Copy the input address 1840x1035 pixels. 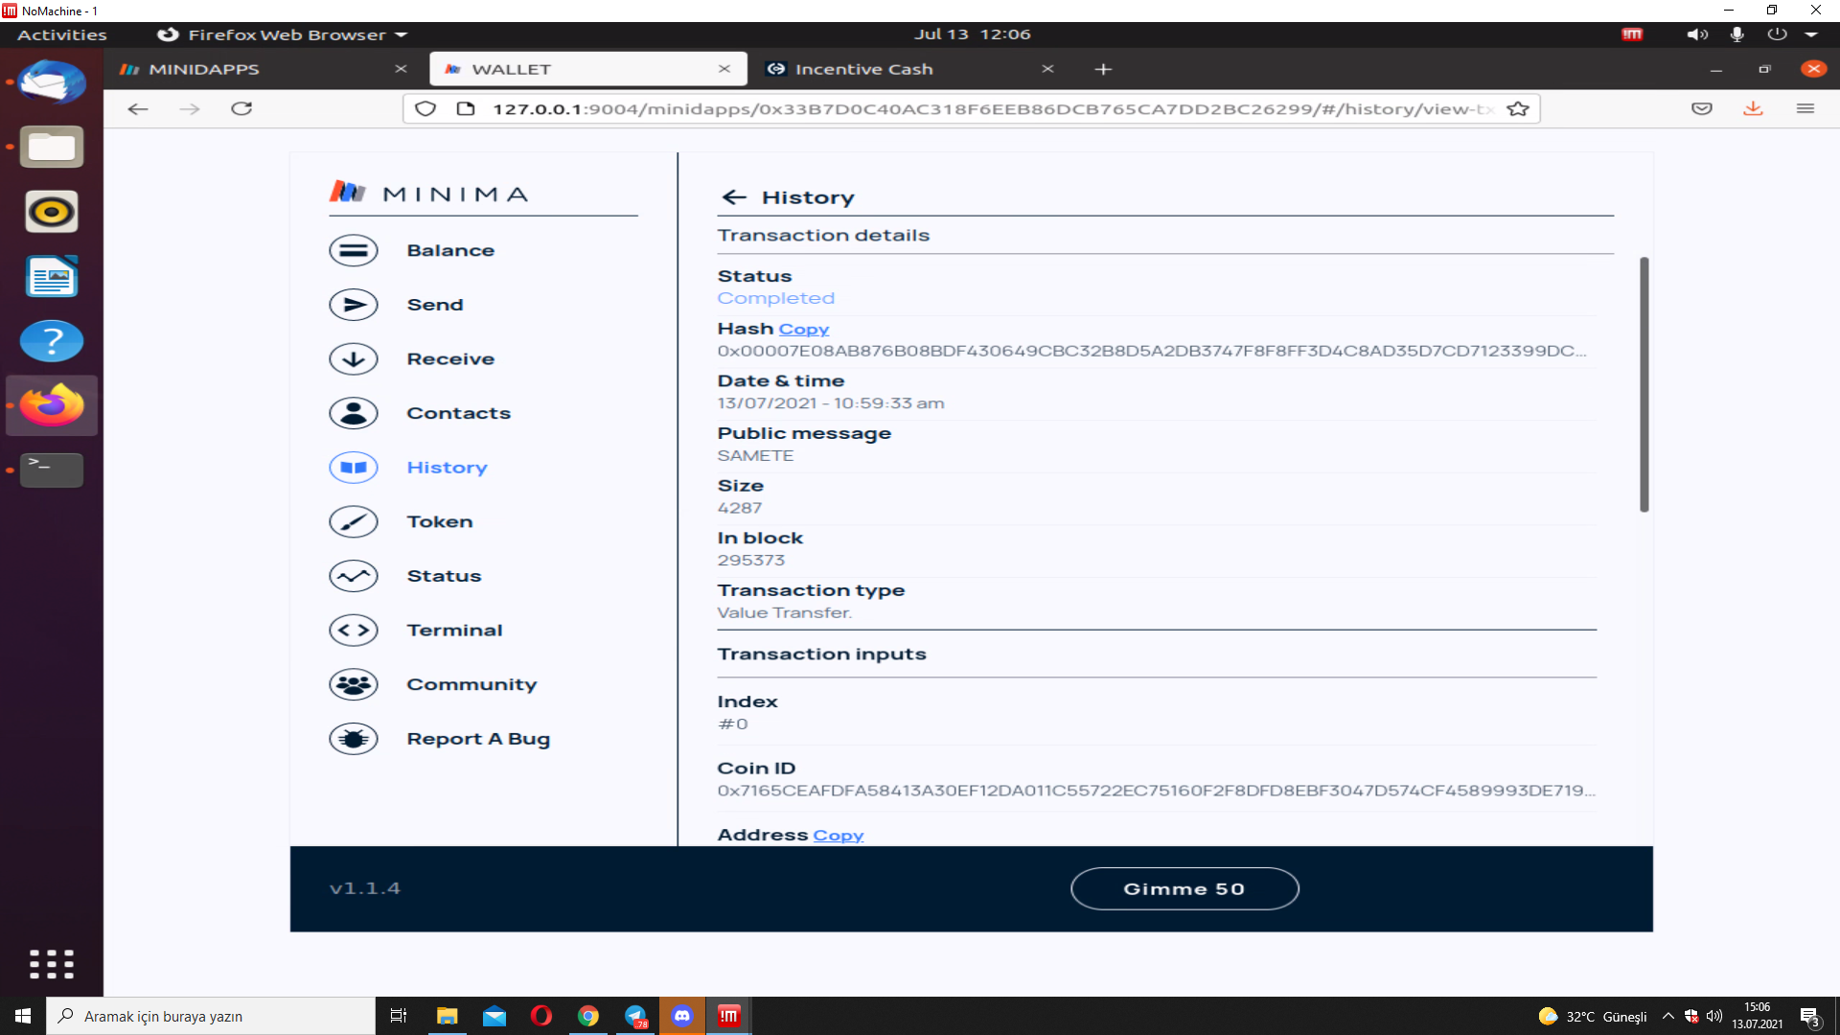pos(838,835)
